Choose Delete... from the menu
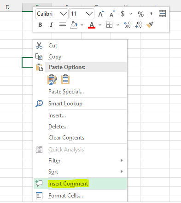Screen dimensions: 181x203 (x=80, y=127)
